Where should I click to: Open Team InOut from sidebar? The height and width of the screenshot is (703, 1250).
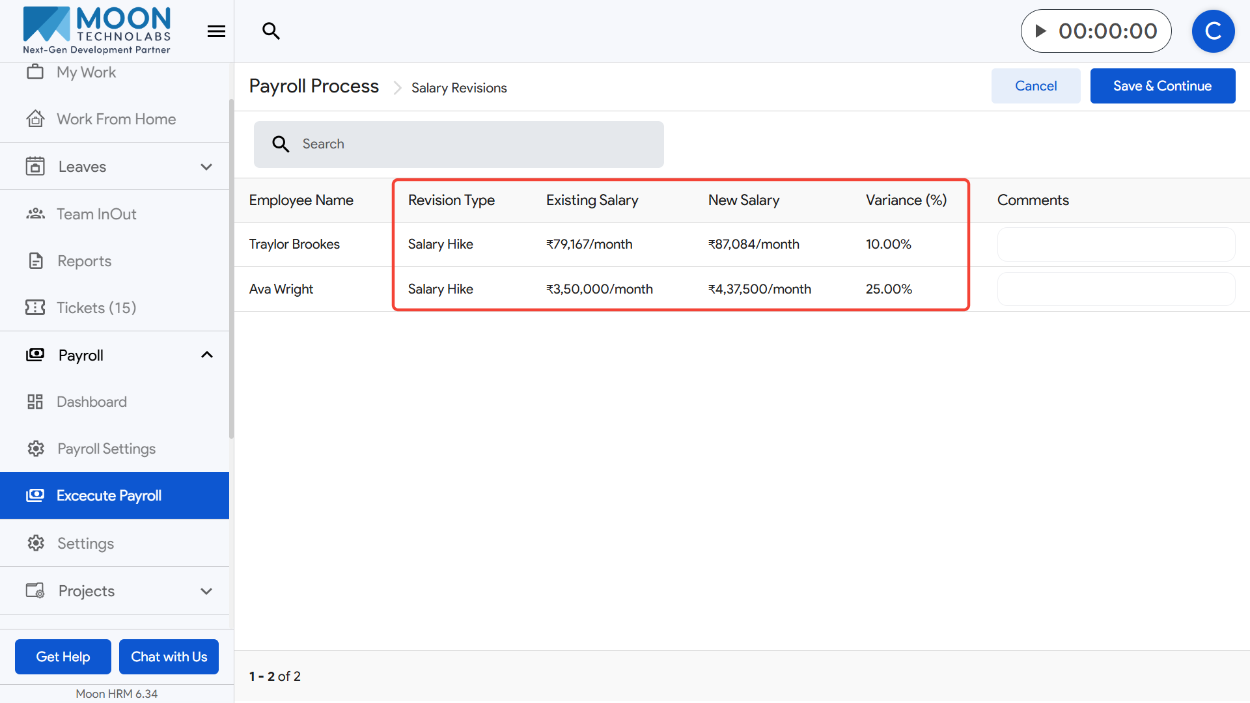pyautogui.click(x=96, y=214)
